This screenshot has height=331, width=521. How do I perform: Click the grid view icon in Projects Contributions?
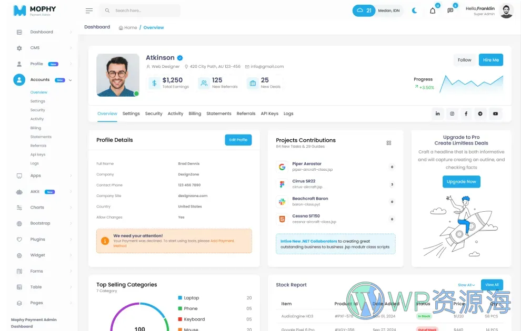click(x=388, y=142)
